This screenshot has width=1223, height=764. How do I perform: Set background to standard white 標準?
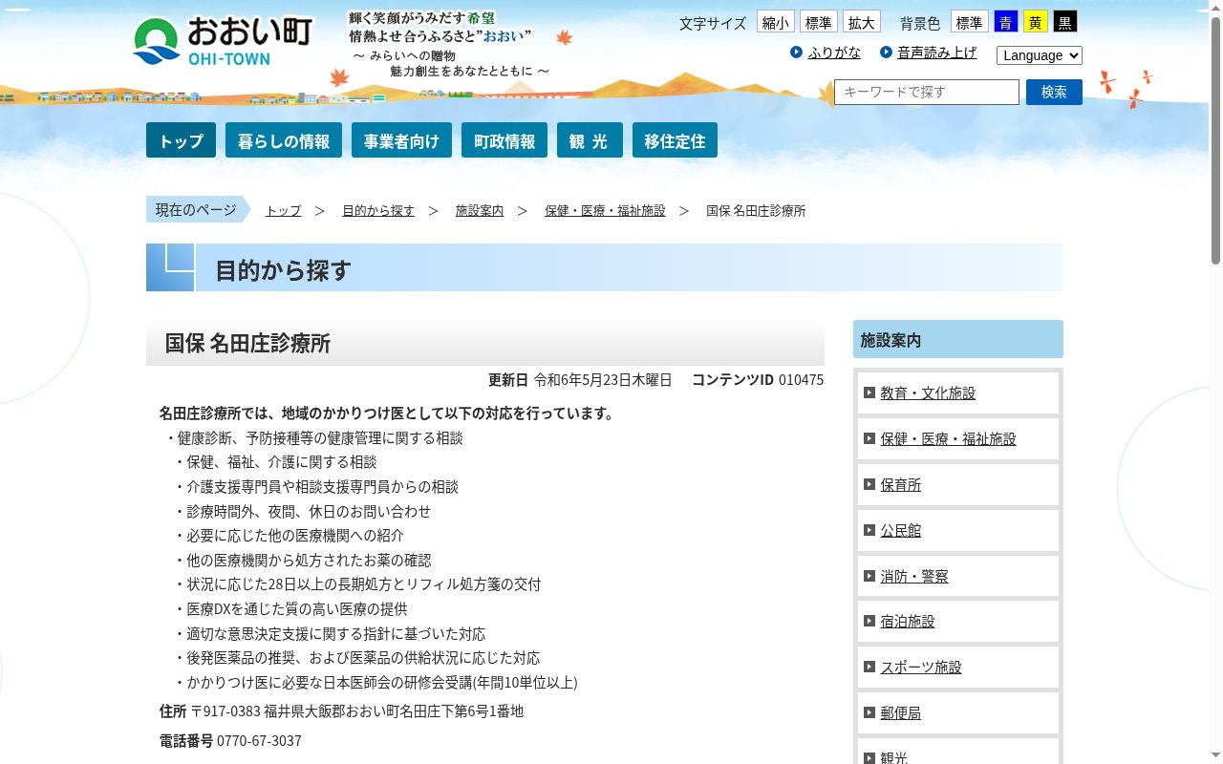[970, 22]
